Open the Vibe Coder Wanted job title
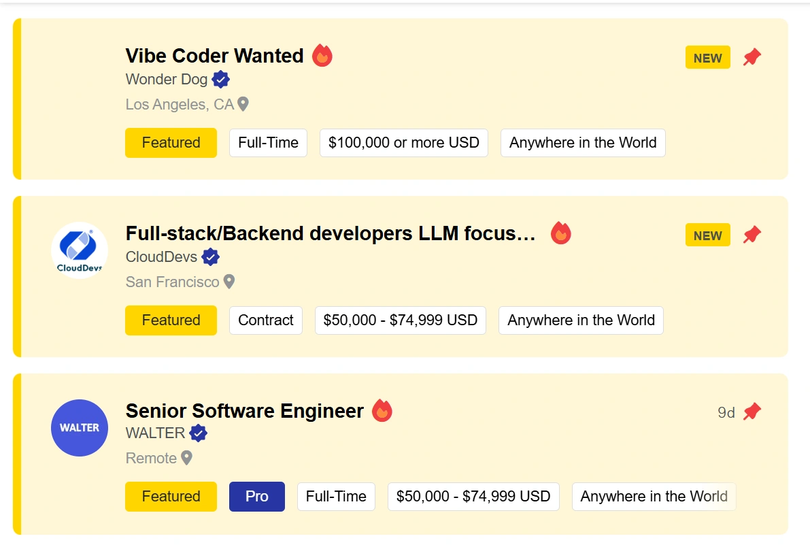The width and height of the screenshot is (810, 547). pos(215,56)
